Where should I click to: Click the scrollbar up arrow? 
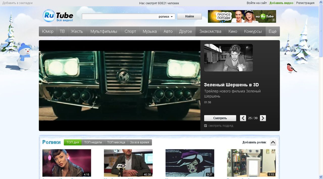point(321,2)
